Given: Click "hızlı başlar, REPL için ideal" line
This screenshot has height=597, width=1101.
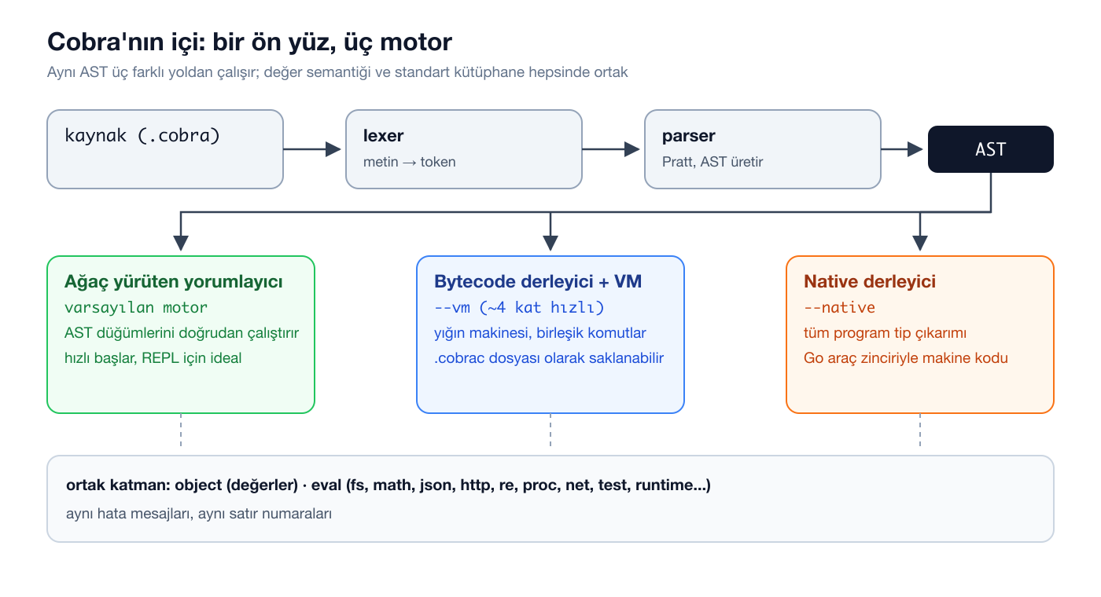Looking at the screenshot, I should (x=153, y=358).
